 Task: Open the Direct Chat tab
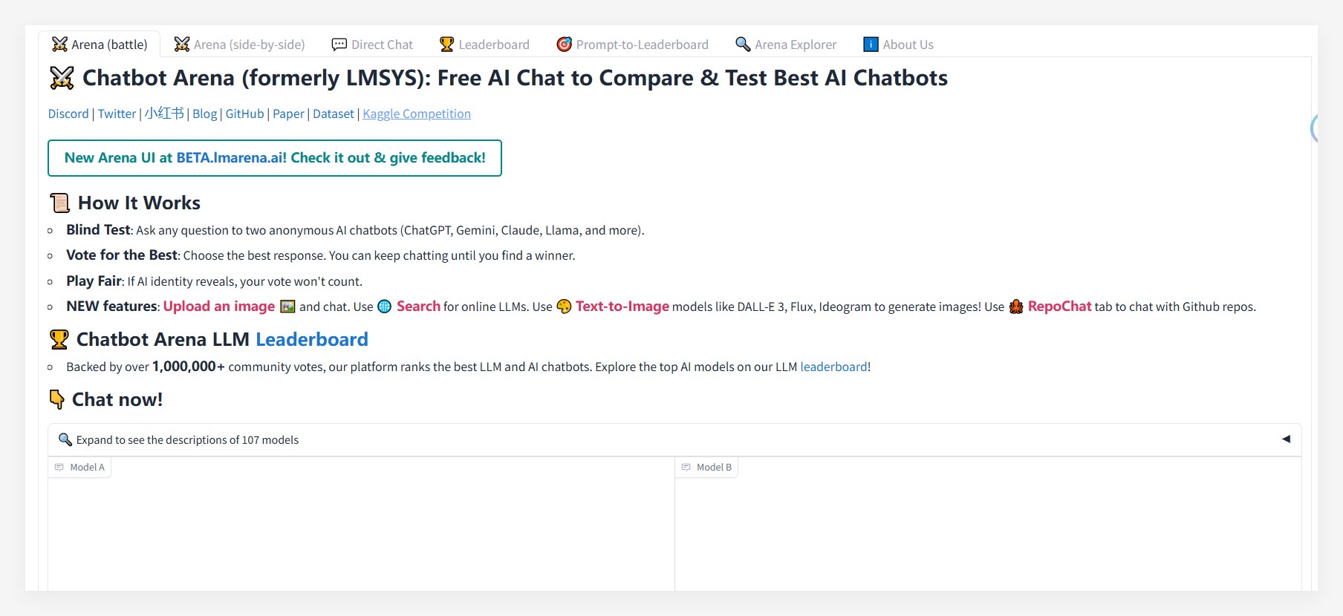click(x=372, y=45)
